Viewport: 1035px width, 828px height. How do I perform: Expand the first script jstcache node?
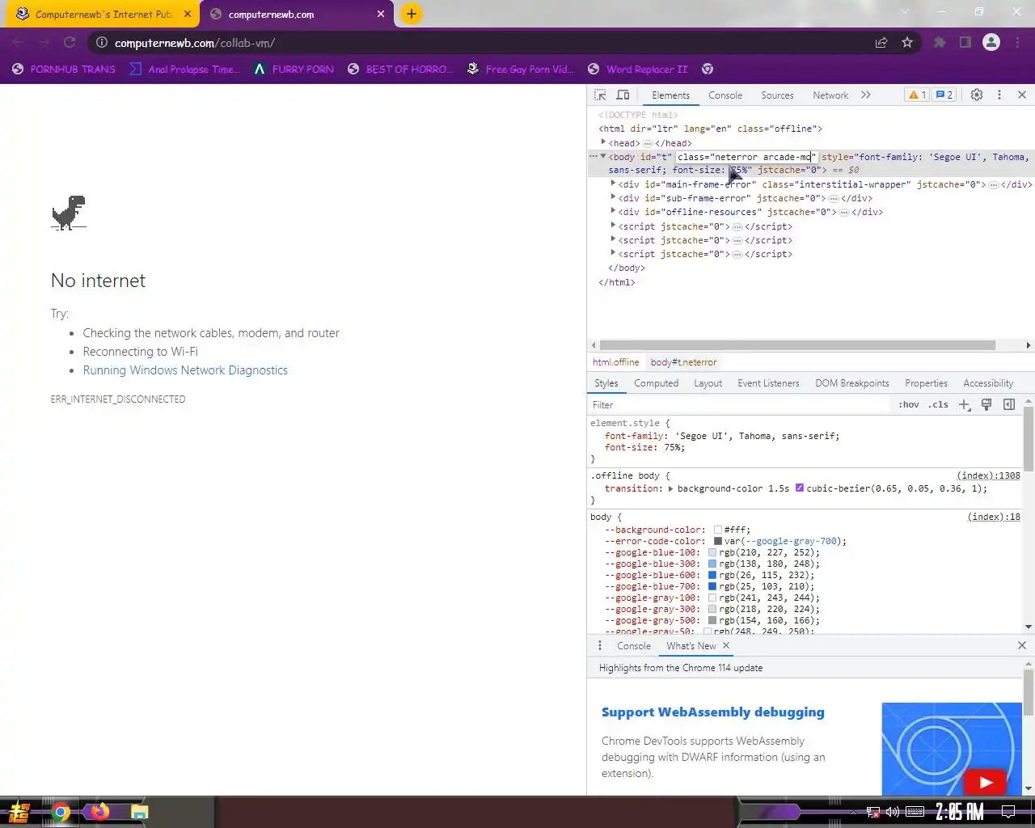(613, 226)
